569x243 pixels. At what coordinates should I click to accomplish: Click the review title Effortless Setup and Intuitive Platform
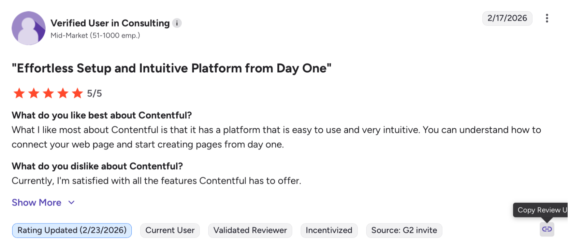171,68
